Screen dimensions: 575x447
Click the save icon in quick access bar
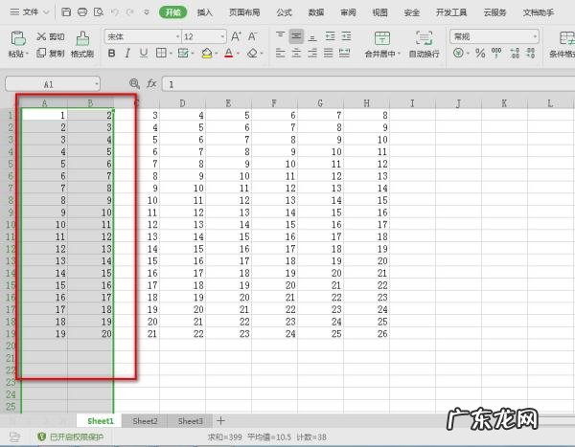click(x=66, y=12)
